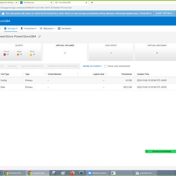This screenshot has height=176, width=176.
Task: Click the Major alerts count 0
Action: (x=21, y=54)
